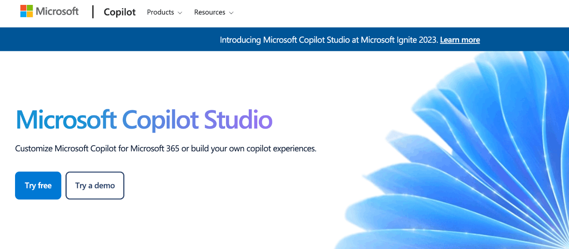This screenshot has height=249, width=569.
Task: Expand the Resources chevron arrow
Action: click(231, 13)
